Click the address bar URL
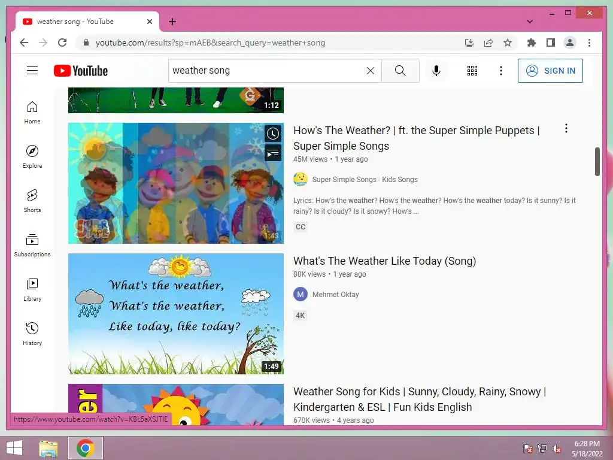Image resolution: width=613 pixels, height=460 pixels. (210, 43)
